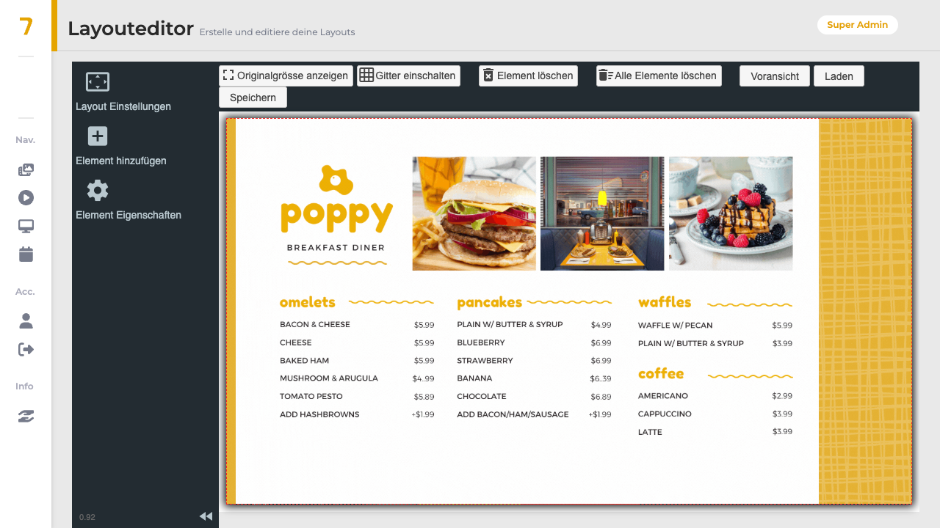Click LATTE menu item text
Image resolution: width=940 pixels, height=528 pixels.
pyautogui.click(x=650, y=432)
